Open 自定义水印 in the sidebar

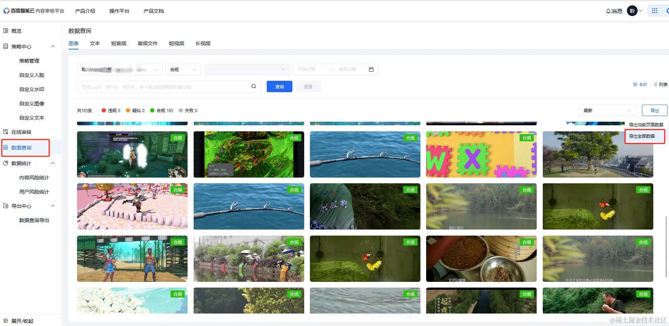pyautogui.click(x=32, y=89)
